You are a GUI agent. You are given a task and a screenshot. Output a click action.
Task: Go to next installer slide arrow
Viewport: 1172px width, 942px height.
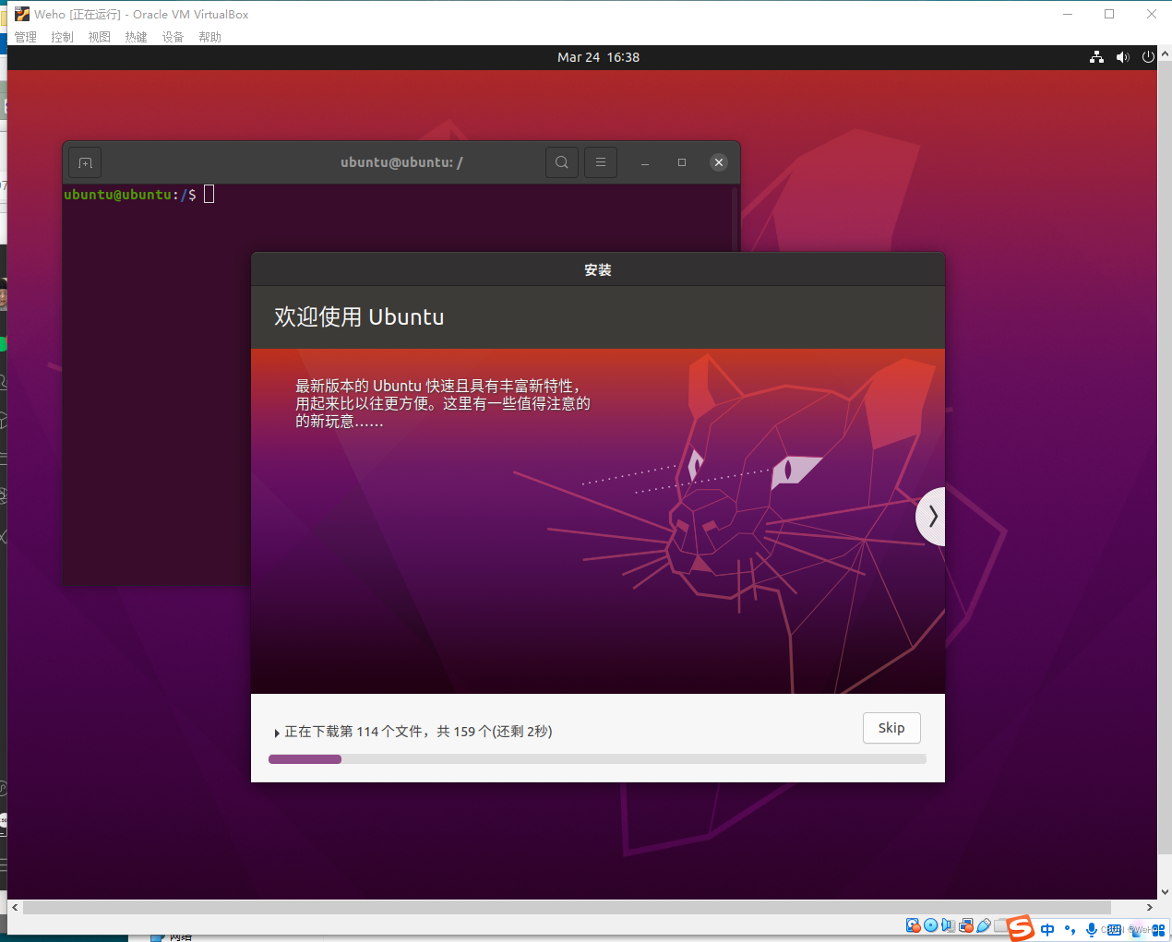[x=931, y=517]
